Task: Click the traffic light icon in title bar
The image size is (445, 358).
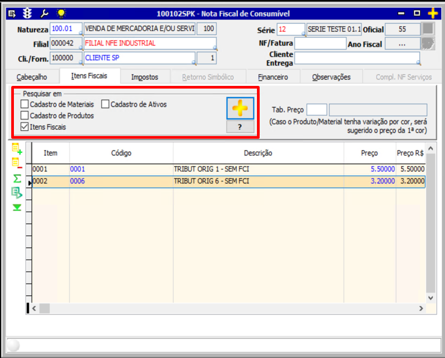Action: pos(27,13)
